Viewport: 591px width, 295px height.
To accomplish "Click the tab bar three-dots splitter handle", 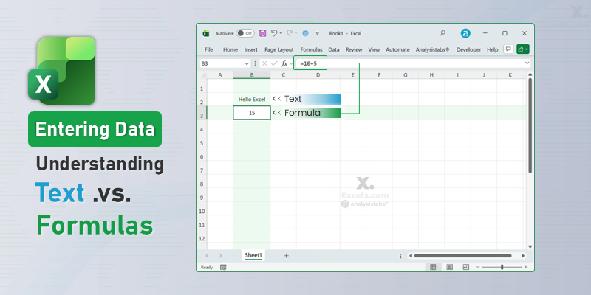I will click(x=400, y=256).
